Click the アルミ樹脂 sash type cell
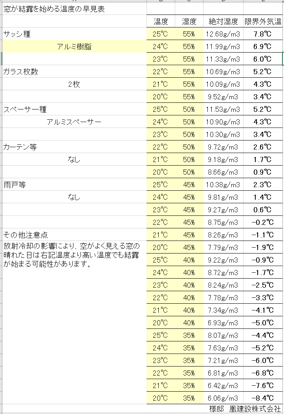This screenshot has width=284, height=414. pyautogui.click(x=74, y=46)
